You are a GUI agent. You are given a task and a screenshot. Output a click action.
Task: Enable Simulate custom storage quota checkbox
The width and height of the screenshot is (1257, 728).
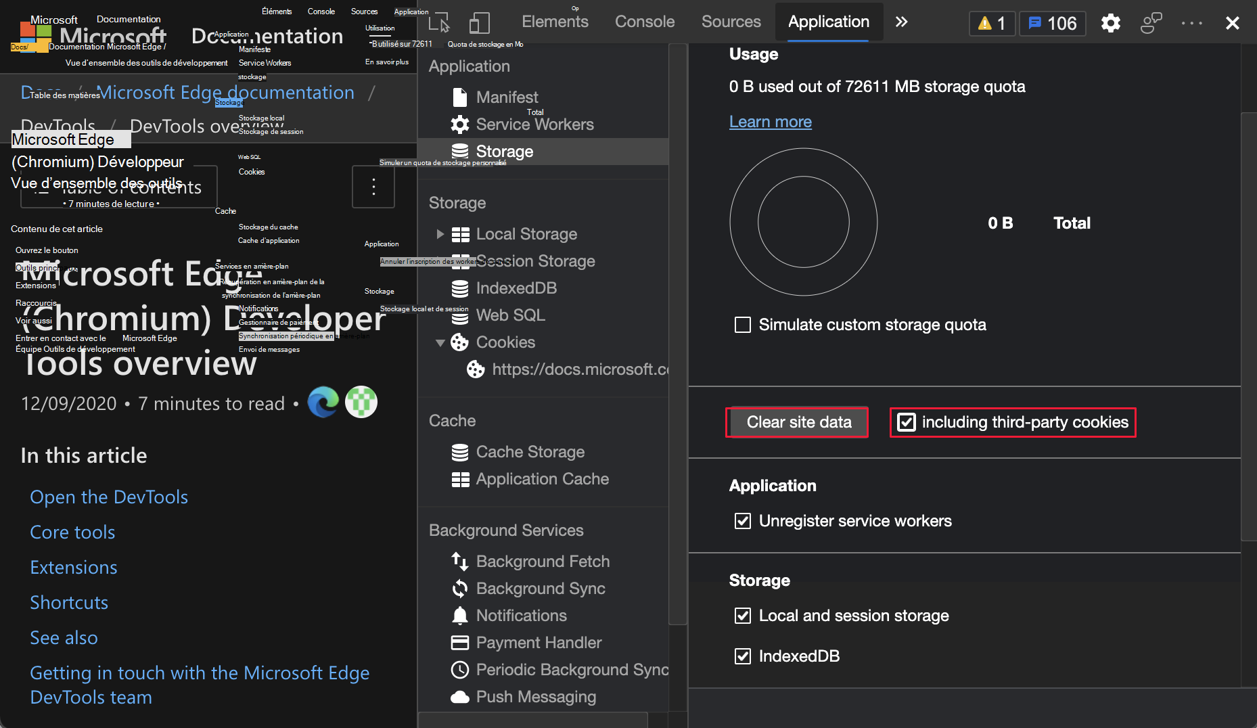click(743, 325)
